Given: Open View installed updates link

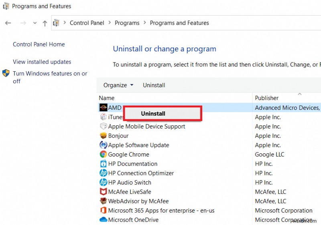Looking at the screenshot, I should pyautogui.click(x=42, y=62).
